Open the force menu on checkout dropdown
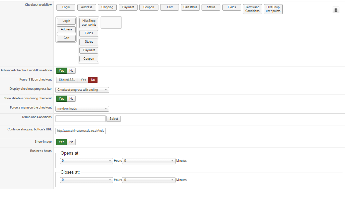The width and height of the screenshot is (348, 199). [x=82, y=109]
